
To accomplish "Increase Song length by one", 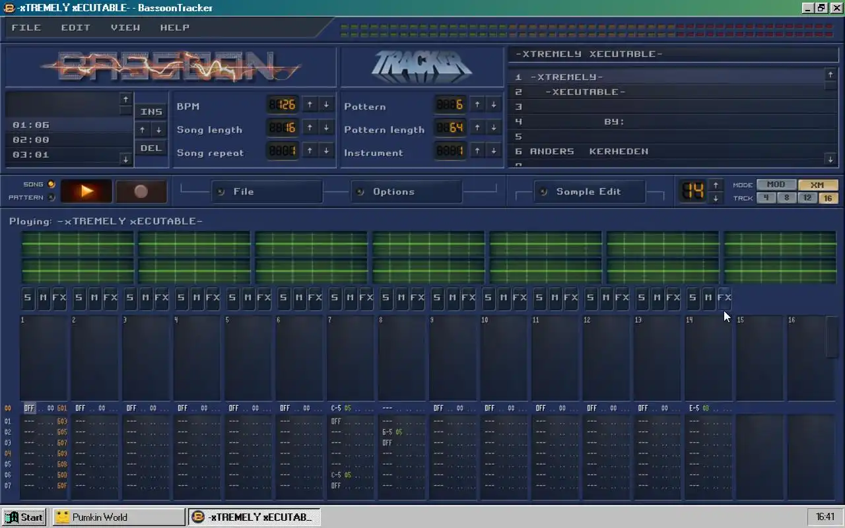I will (310, 127).
